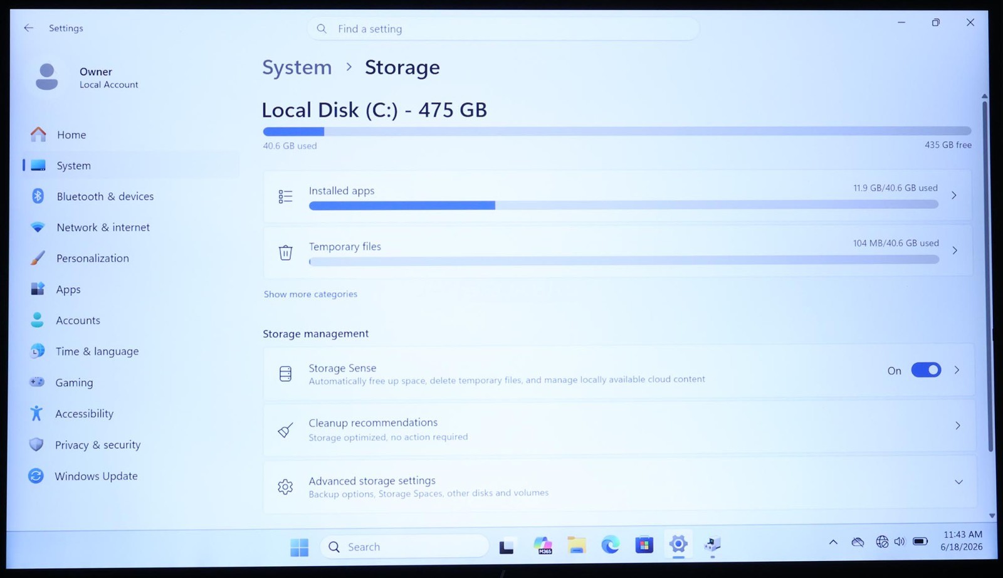
Task: Click the Gaming controller icon
Action: 37,382
